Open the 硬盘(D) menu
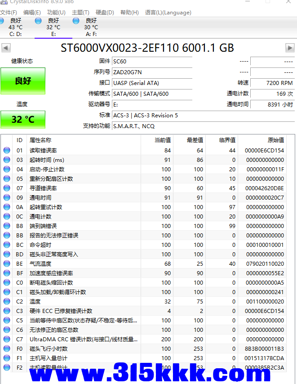 coord(105,13)
